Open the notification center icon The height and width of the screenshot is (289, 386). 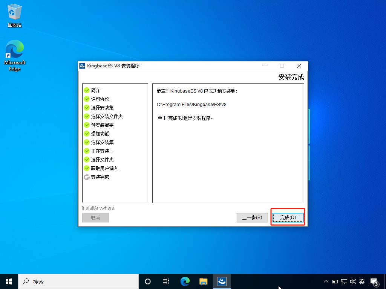click(x=374, y=282)
